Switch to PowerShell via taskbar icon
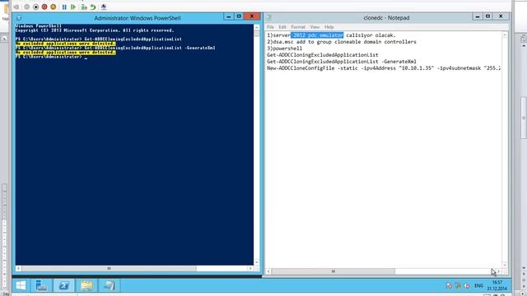 (x=64, y=285)
